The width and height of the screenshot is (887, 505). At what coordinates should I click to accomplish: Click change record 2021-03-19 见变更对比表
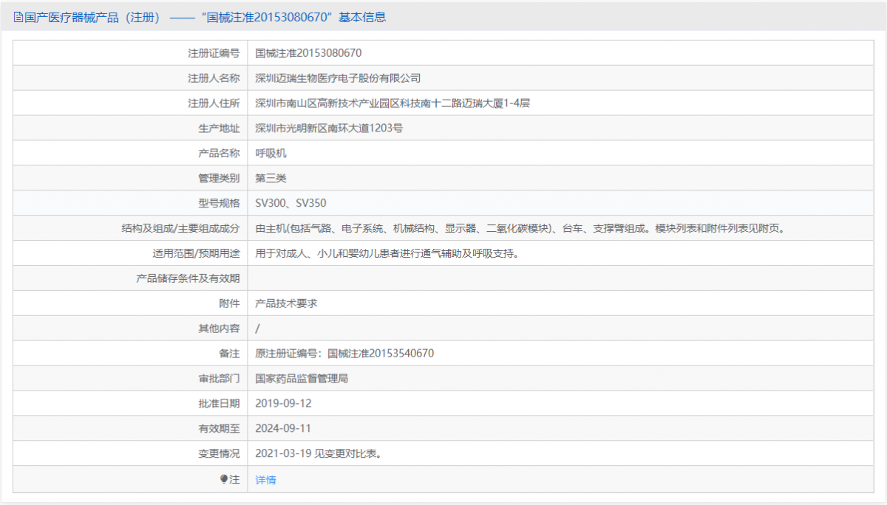318,454
